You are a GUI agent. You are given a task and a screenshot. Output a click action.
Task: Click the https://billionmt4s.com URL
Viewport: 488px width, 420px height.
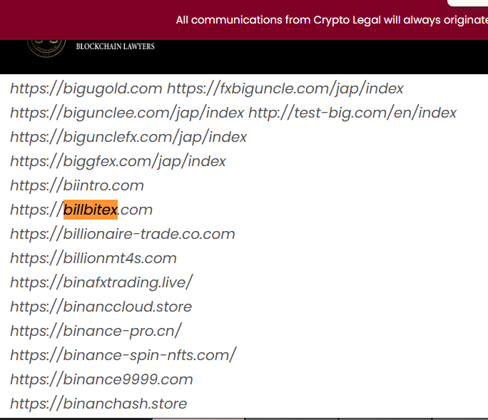[93, 259]
